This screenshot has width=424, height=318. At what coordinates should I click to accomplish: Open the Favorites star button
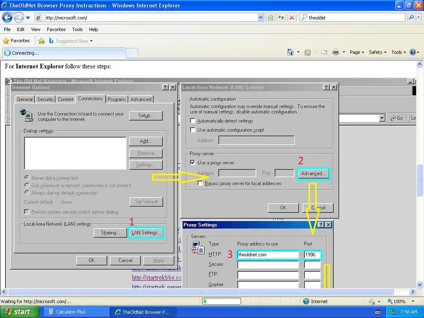16,41
